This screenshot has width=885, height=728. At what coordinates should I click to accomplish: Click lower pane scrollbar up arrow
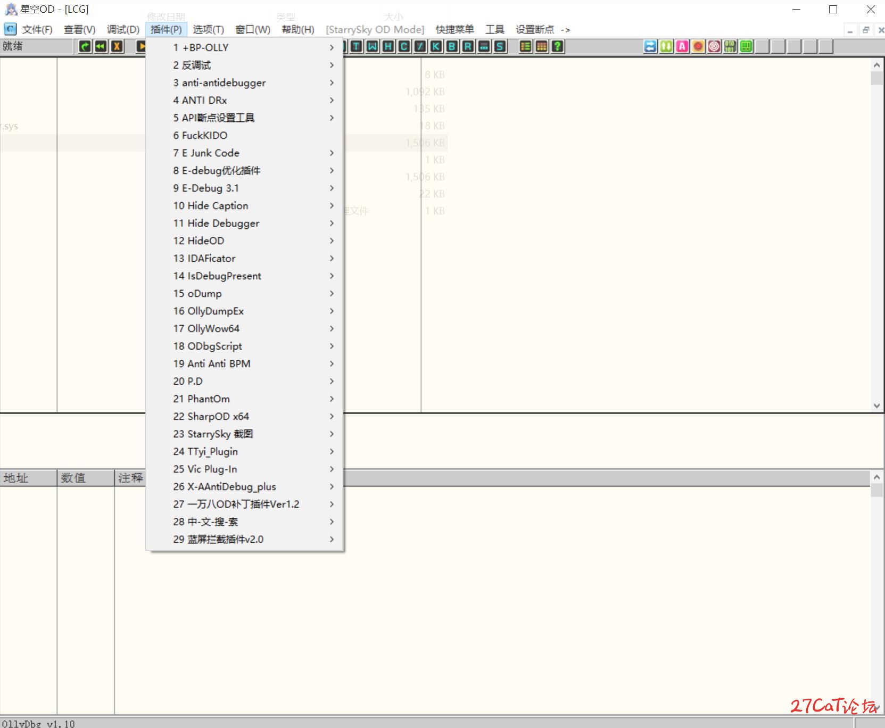coord(876,477)
